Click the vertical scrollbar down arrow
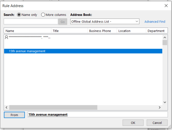The image size is (172, 130). (165, 102)
